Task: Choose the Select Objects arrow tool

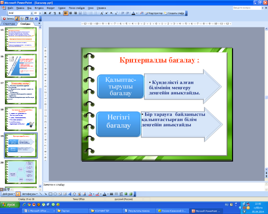Action: (x=18, y=194)
